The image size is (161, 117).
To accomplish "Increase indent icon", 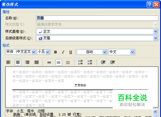I will coord(112,62).
